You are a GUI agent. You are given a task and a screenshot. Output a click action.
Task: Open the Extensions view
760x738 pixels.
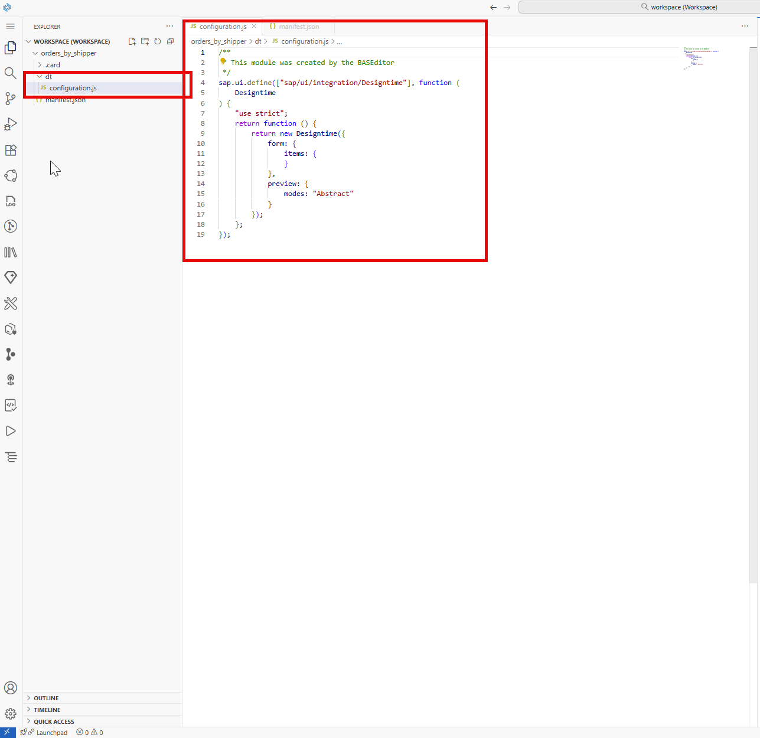(11, 150)
